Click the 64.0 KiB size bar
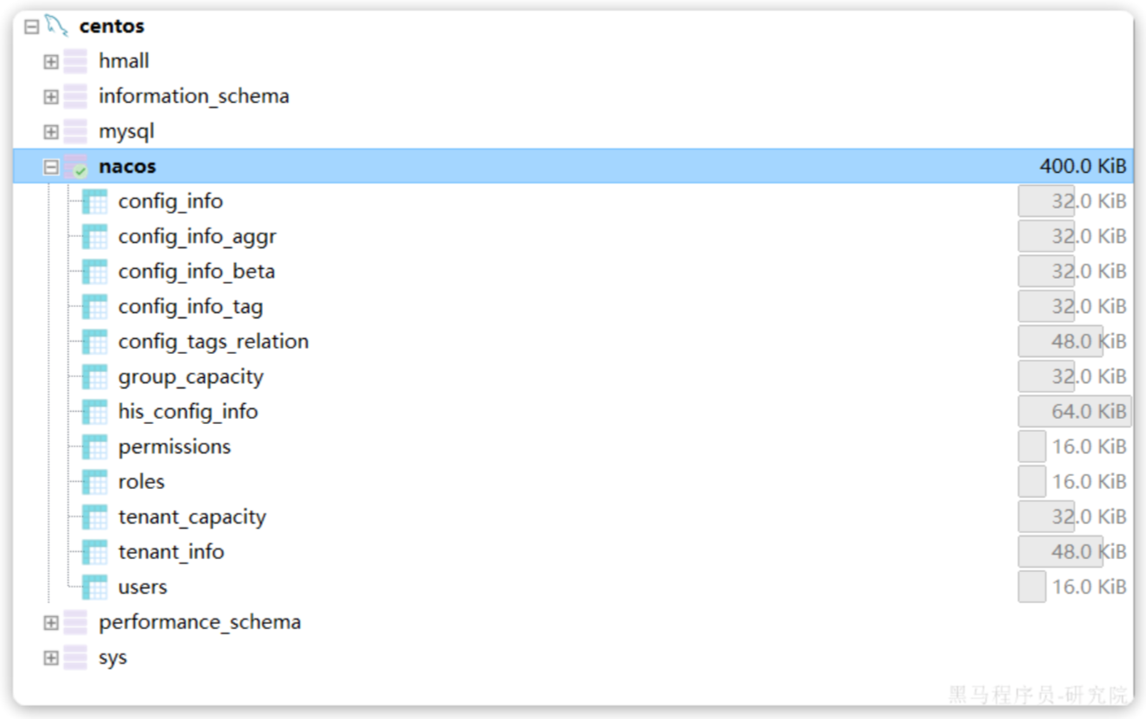1146x719 pixels. point(1074,412)
